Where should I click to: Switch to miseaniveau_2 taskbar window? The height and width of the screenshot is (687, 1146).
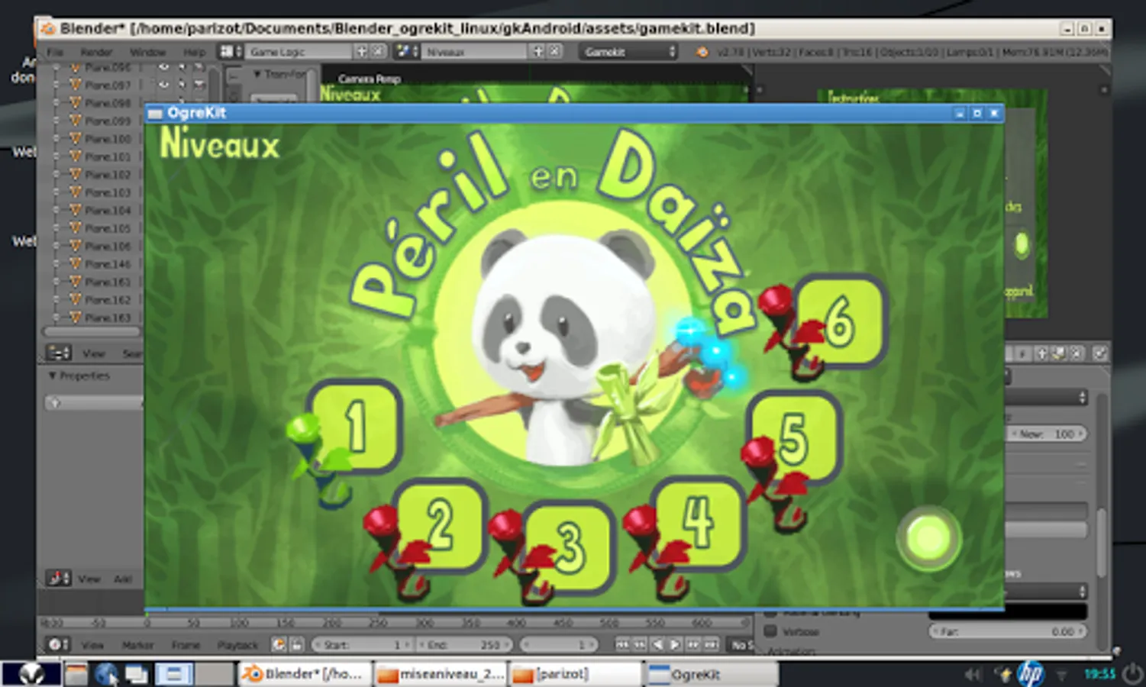(441, 674)
